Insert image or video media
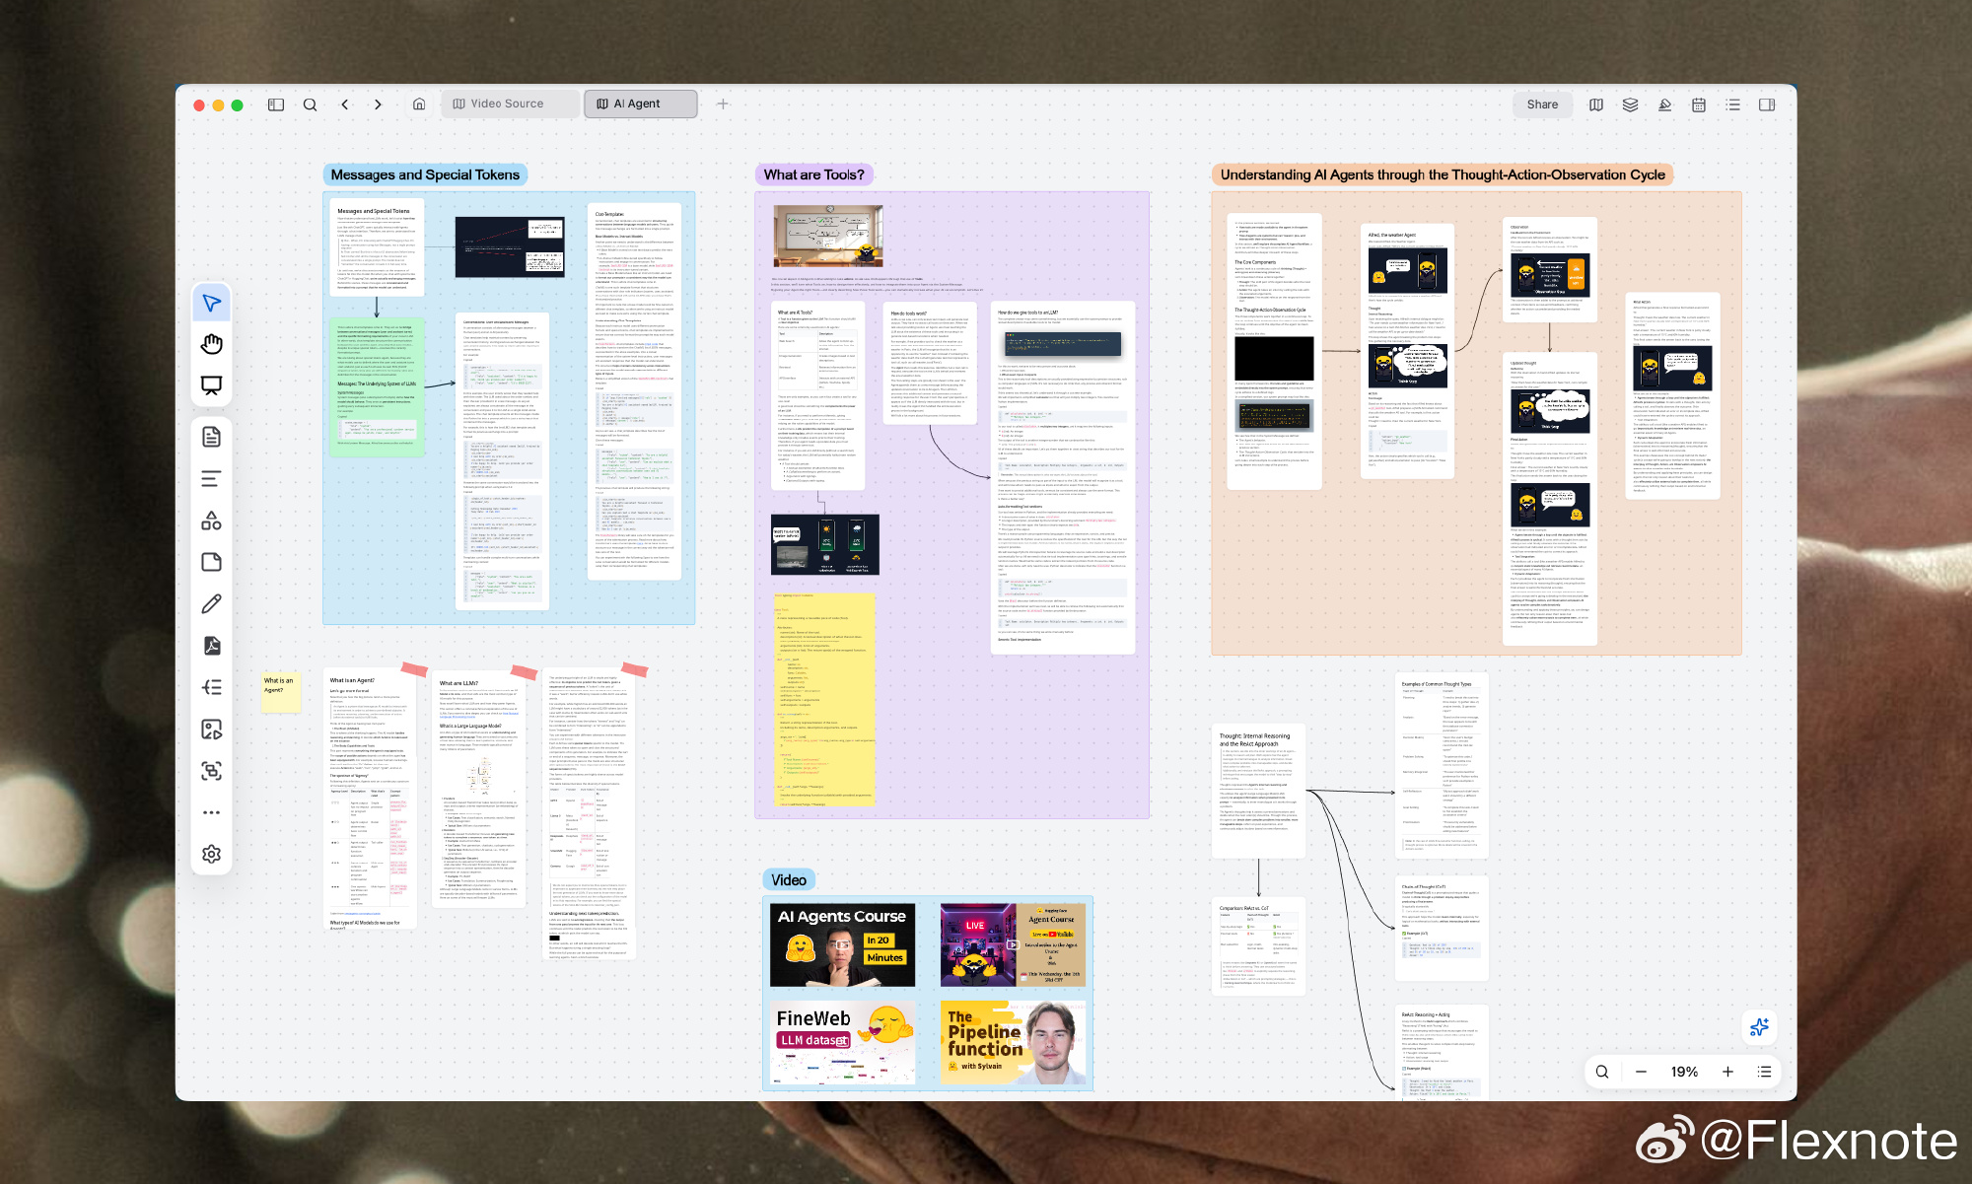Image resolution: width=1972 pixels, height=1184 pixels. (x=211, y=730)
